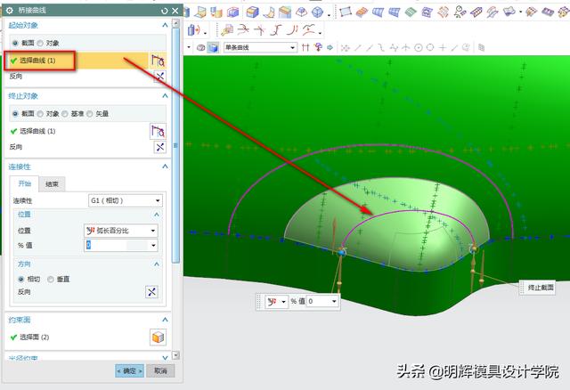Image resolution: width=570 pixels, height=390 pixels.
Task: Collapse the 起始对象 section
Action: (165, 25)
